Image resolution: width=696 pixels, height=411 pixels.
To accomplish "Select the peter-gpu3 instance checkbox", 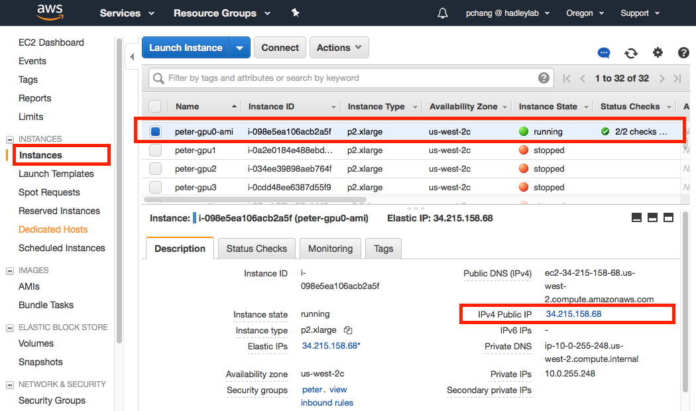I will point(155,188).
